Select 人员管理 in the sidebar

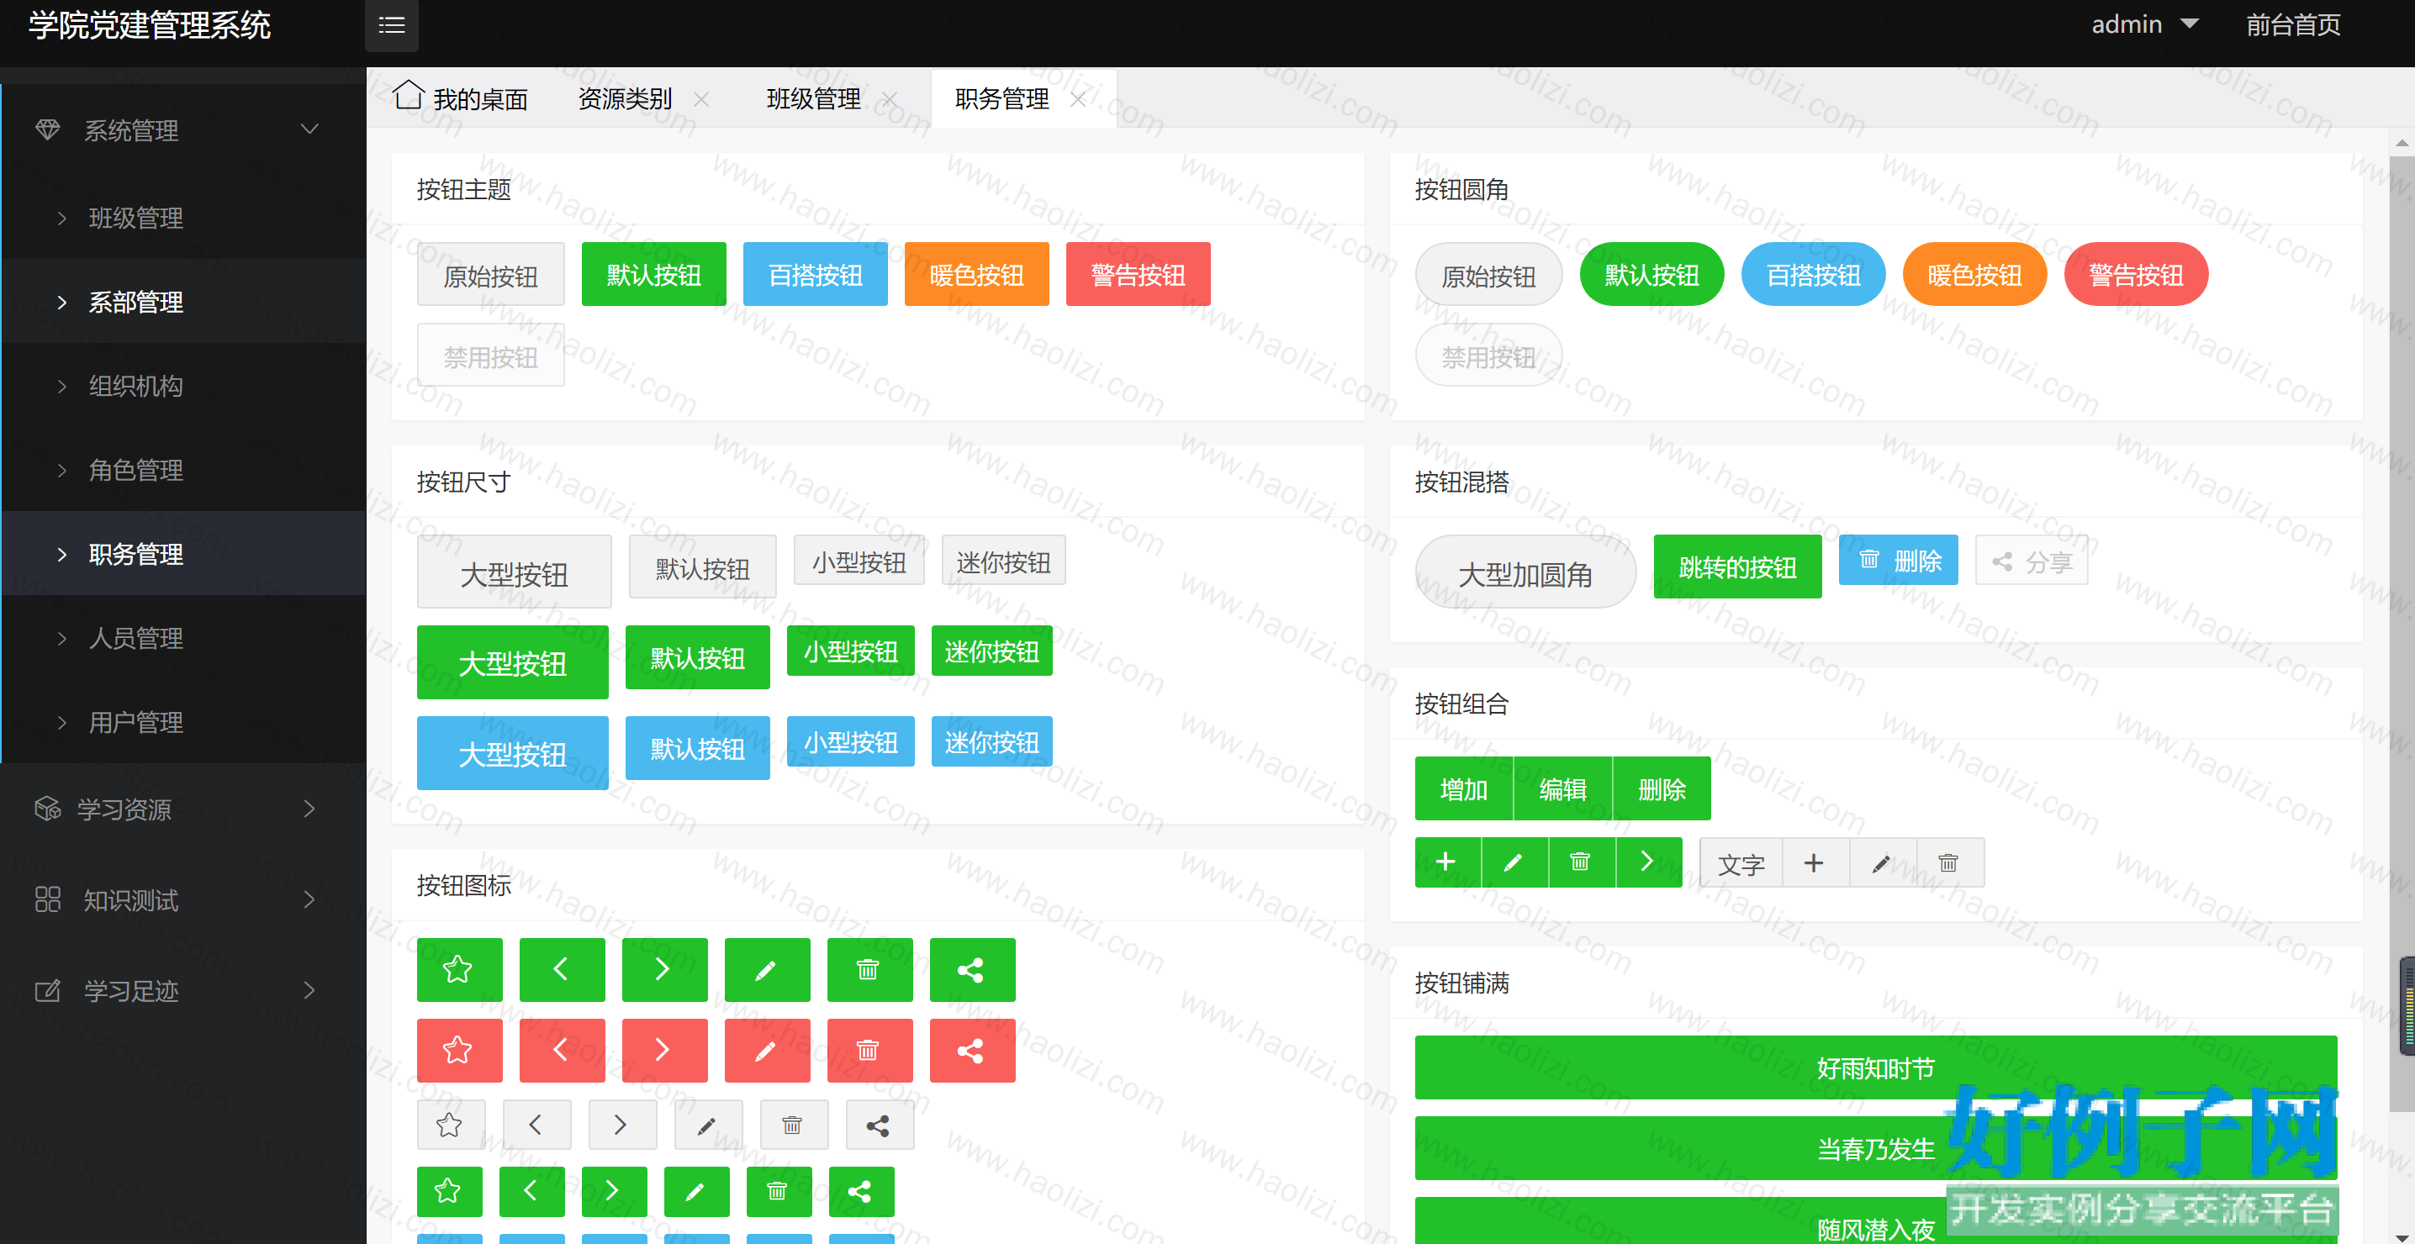click(x=182, y=637)
